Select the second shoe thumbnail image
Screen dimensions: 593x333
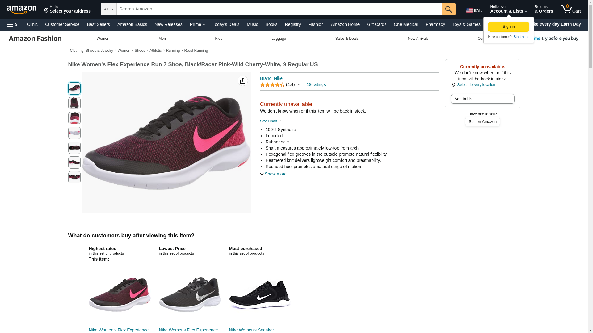point(74,103)
